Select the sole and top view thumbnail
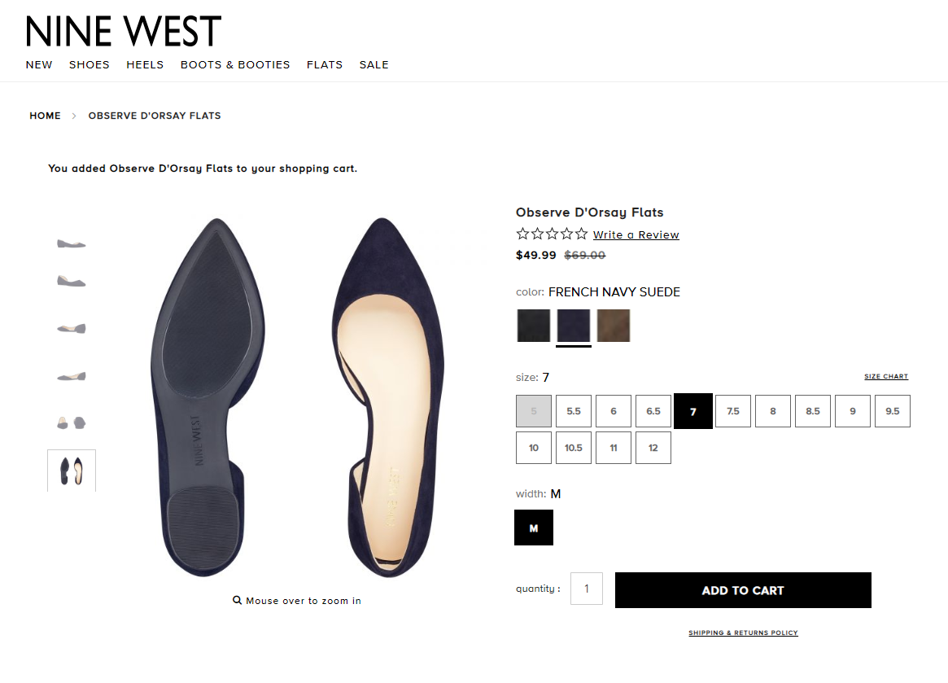948x683 pixels. (x=72, y=471)
